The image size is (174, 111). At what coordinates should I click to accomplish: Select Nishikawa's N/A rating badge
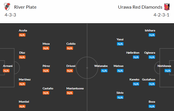click(168, 71)
